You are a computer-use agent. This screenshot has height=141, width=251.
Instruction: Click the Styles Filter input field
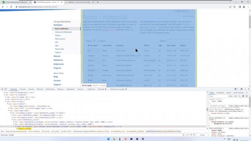218,96
